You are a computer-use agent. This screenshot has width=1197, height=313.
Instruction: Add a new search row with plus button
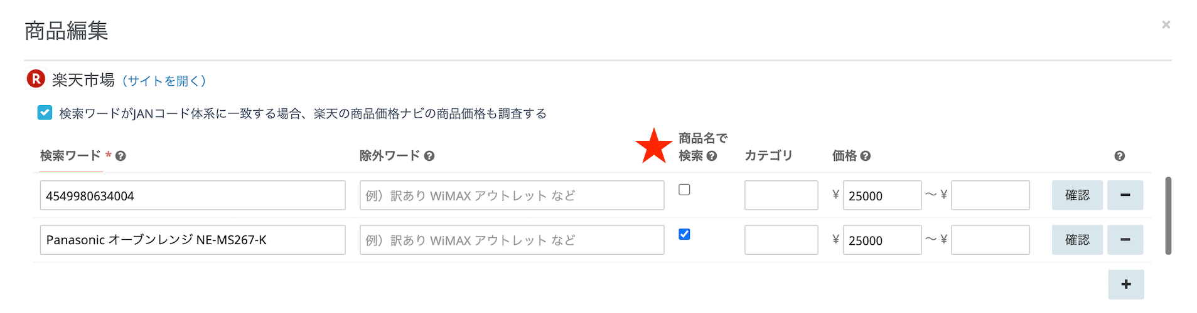coord(1126,284)
